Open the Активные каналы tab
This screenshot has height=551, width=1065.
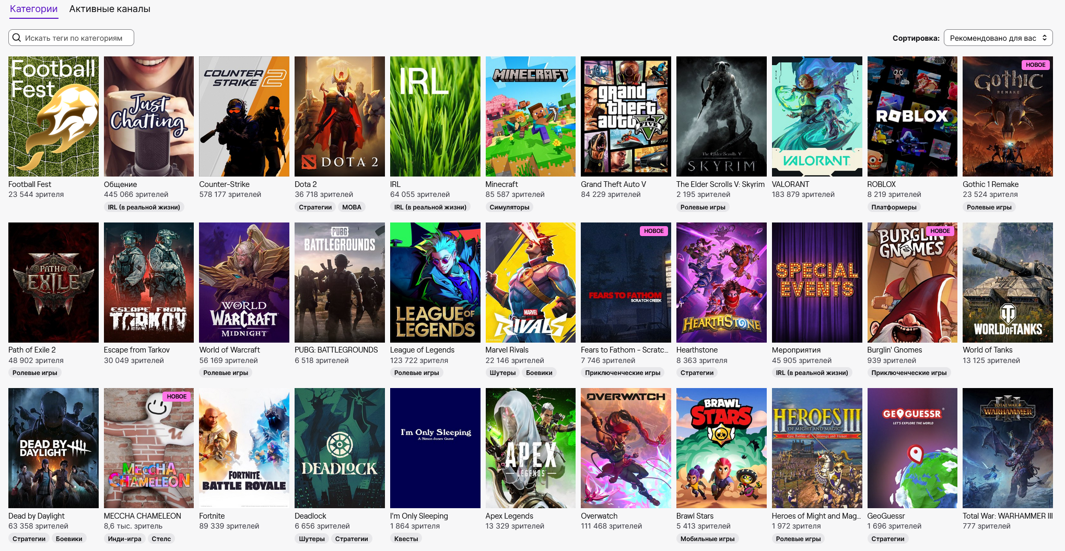pyautogui.click(x=110, y=9)
